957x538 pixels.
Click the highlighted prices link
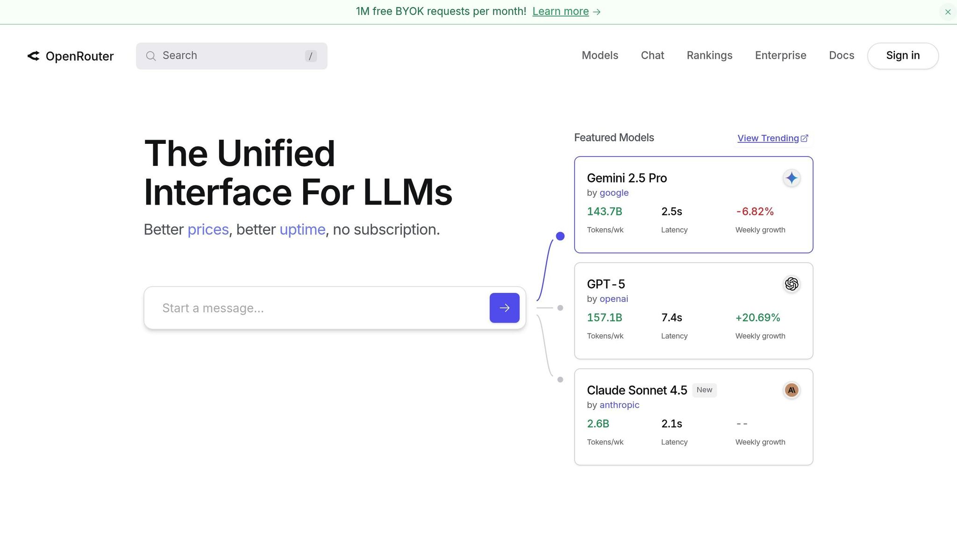(x=208, y=229)
